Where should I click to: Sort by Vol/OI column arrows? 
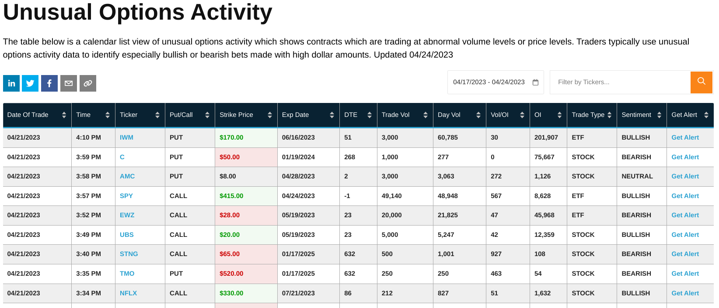522,115
